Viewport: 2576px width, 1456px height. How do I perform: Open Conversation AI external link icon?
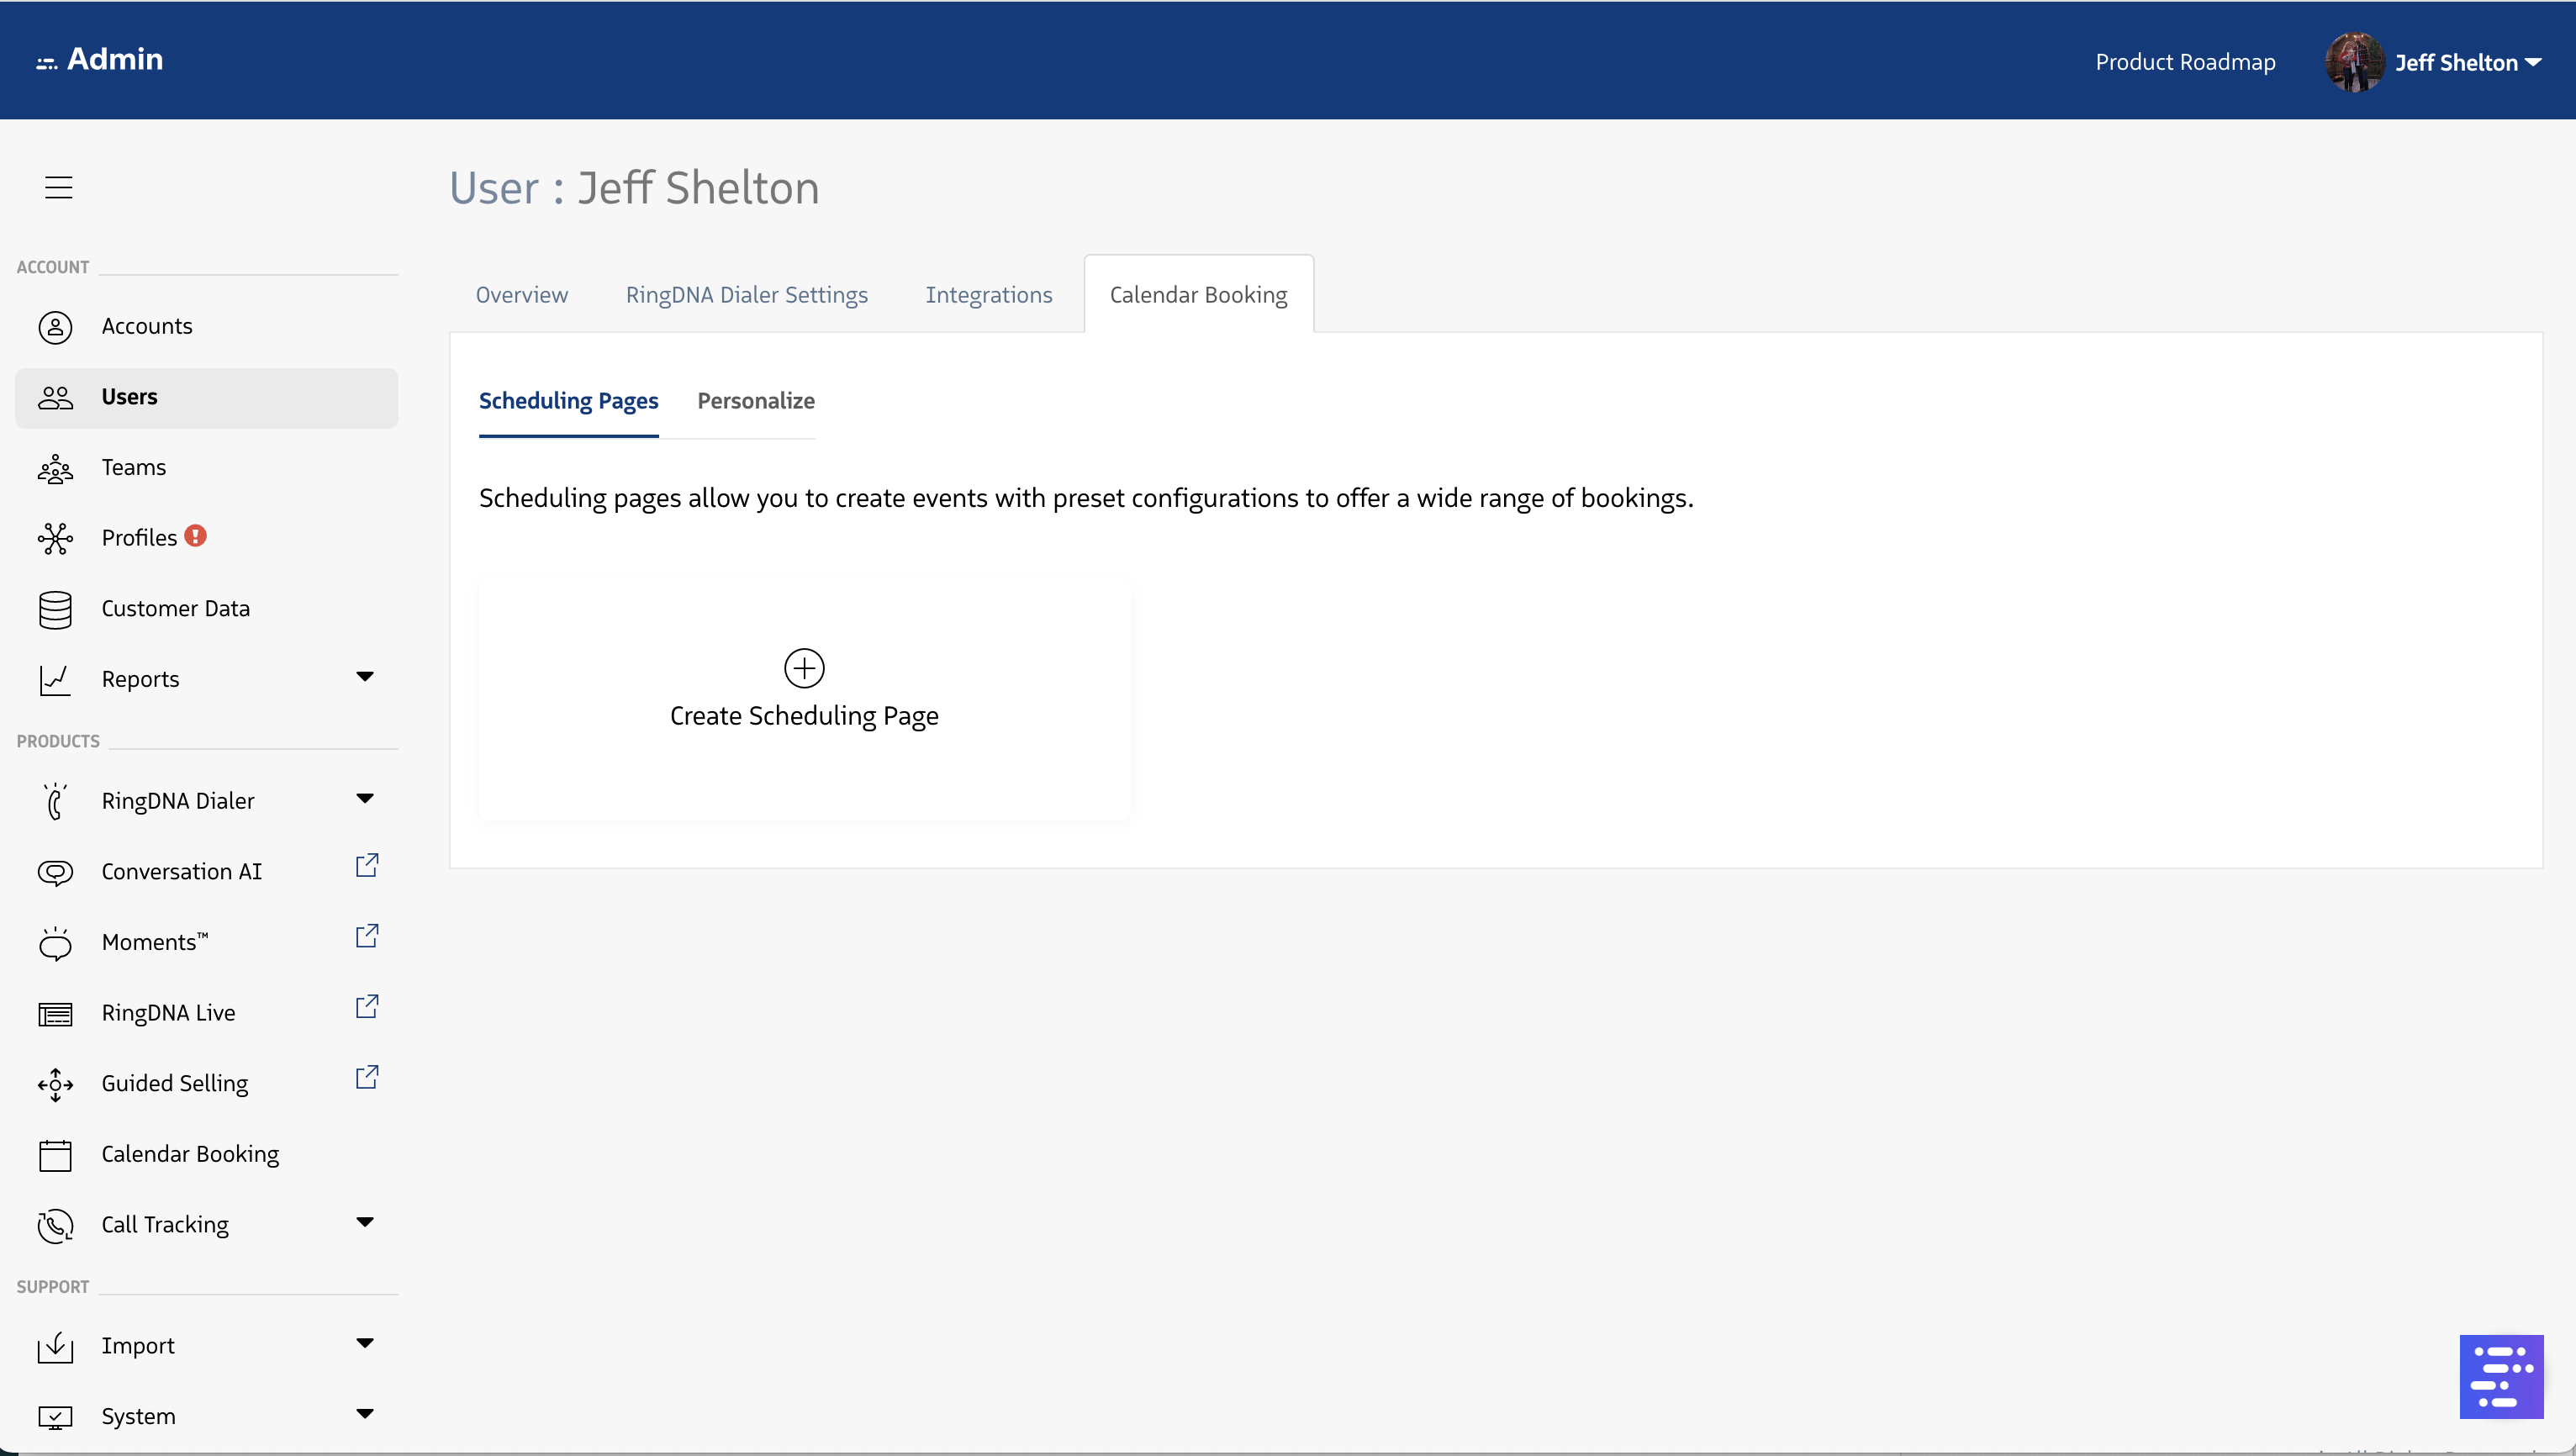click(x=367, y=866)
